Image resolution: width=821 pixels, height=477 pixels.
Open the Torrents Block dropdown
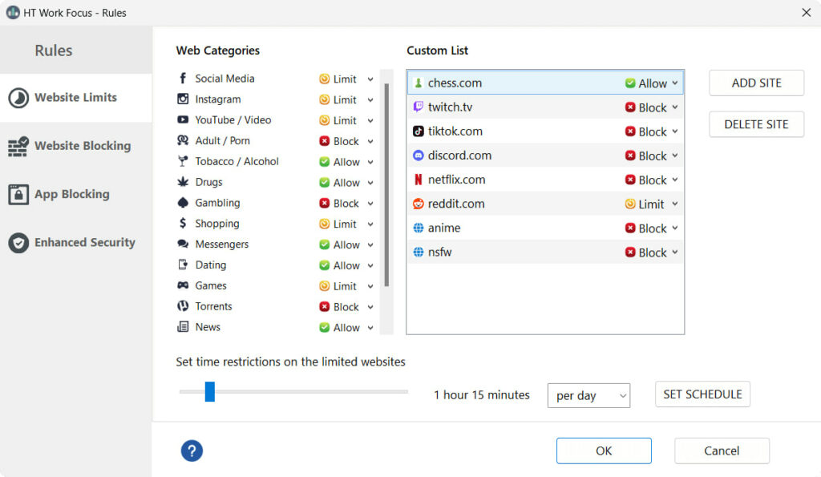[346, 307]
